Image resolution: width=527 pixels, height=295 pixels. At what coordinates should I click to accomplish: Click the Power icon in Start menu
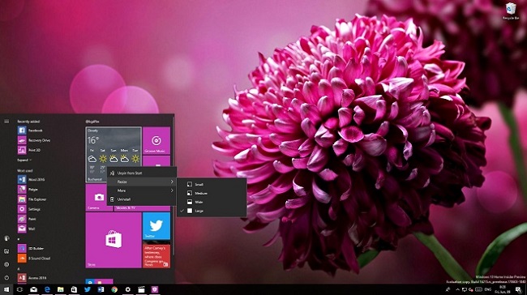(x=6, y=277)
